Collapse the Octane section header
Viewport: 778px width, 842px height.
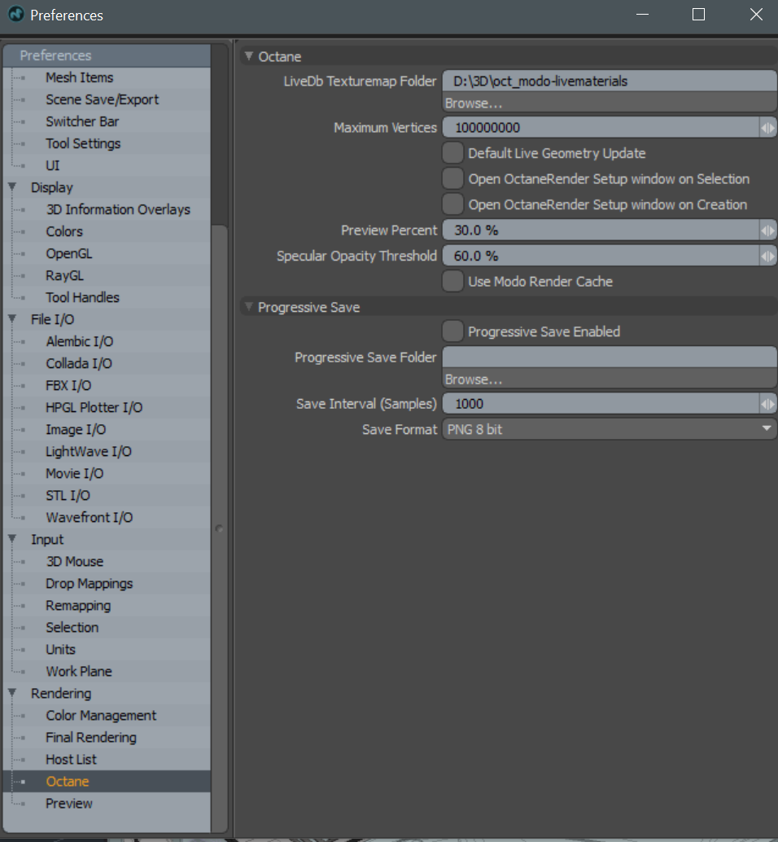(x=249, y=56)
